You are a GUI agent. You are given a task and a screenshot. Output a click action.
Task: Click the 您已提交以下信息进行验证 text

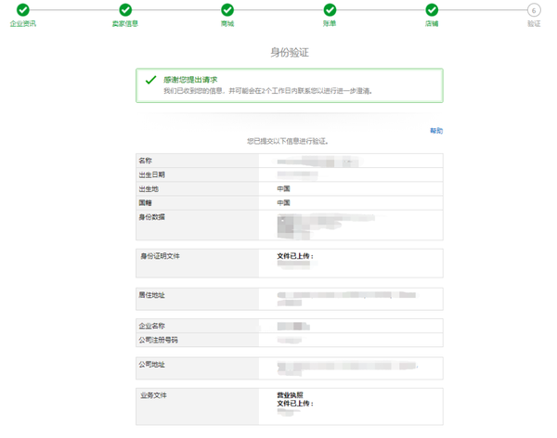click(x=288, y=141)
